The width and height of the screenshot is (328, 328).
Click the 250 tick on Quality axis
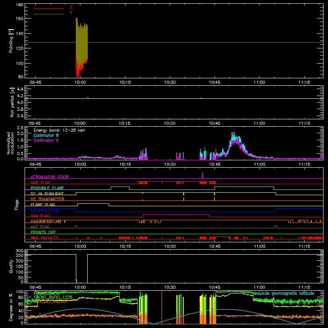(20, 255)
